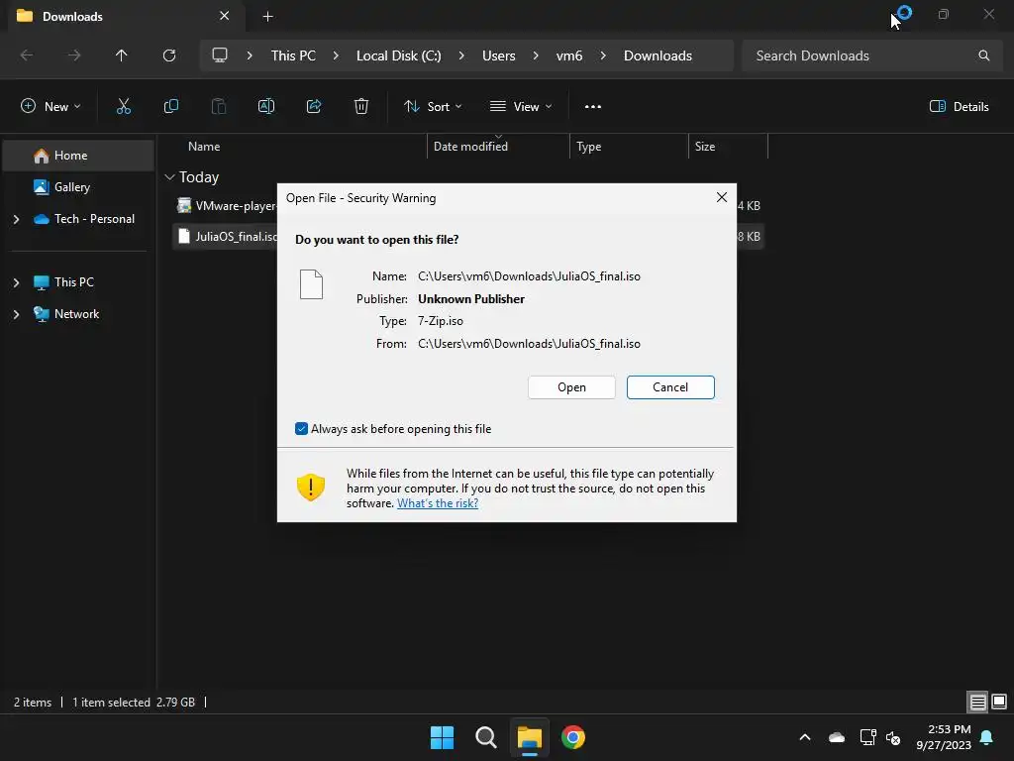The height and width of the screenshot is (761, 1014).
Task: Go up one folder level
Action: pyautogui.click(x=121, y=55)
